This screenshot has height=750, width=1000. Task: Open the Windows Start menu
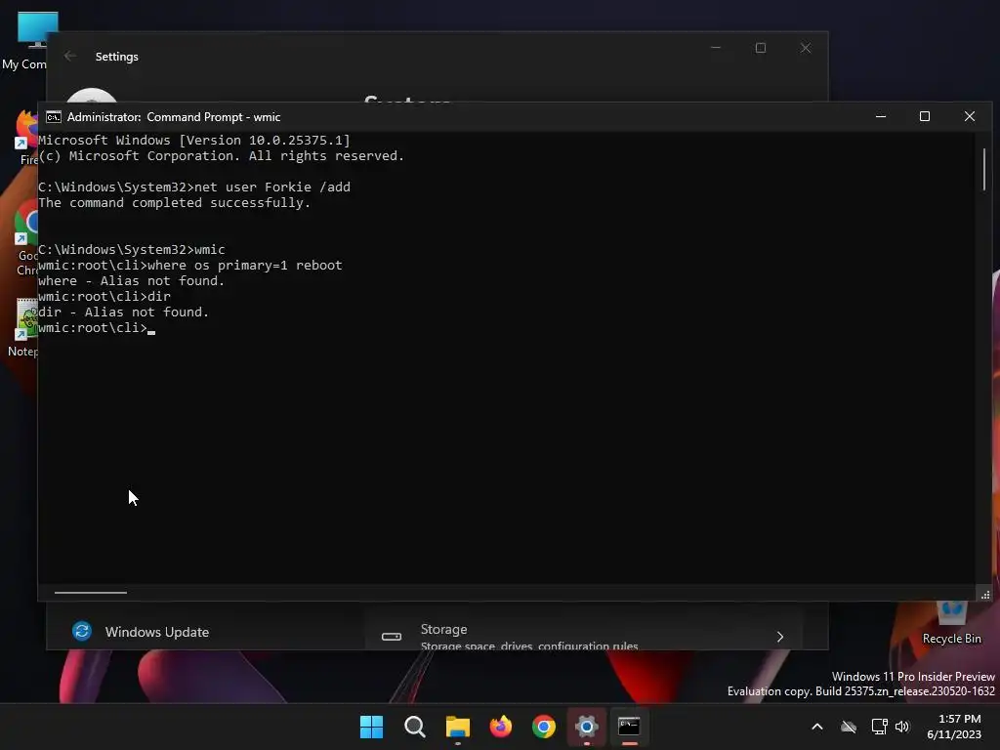pos(371,727)
